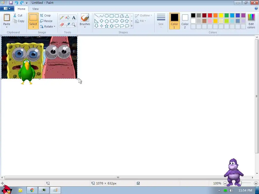The image size is (259, 194).
Task: Select the Magnifier tool
Action: pos(74,25)
